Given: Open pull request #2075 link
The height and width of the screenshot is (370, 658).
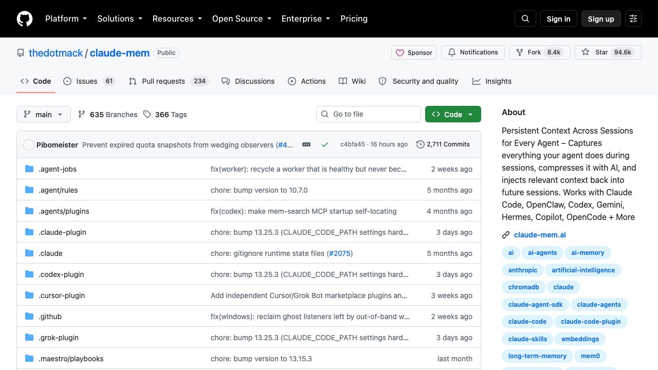Looking at the screenshot, I should [340, 253].
